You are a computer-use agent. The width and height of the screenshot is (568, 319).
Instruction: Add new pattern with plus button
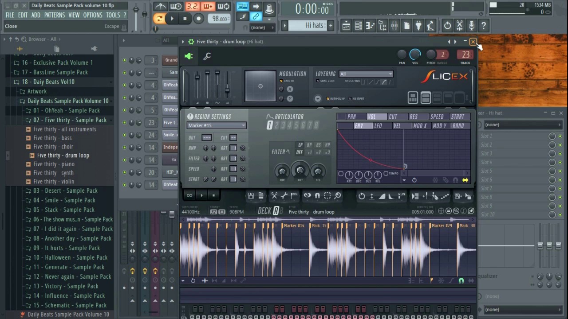click(331, 26)
